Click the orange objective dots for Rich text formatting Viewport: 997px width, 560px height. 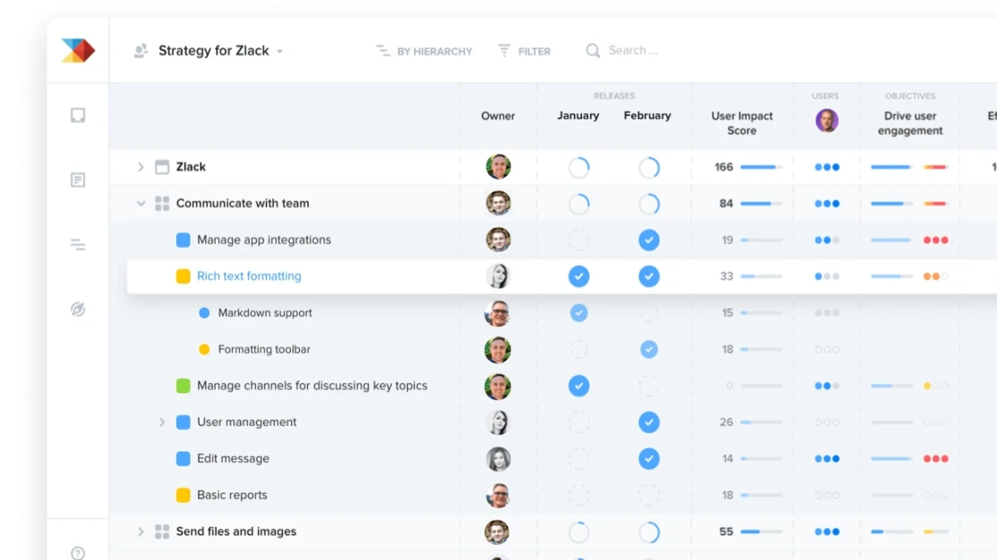(935, 276)
